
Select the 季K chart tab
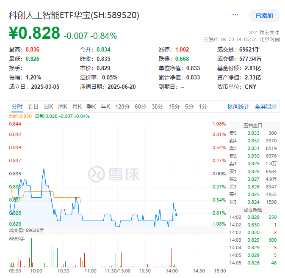(x=91, y=106)
